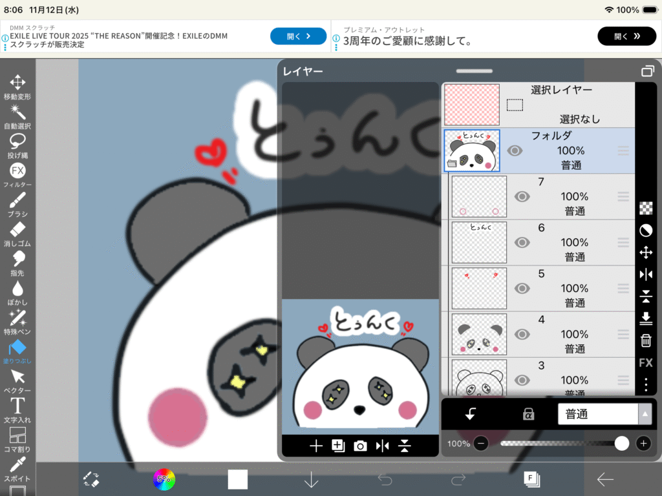Screen dimensions: 662x496
Task: Select layer 4 in the list
Action: tap(569, 334)
